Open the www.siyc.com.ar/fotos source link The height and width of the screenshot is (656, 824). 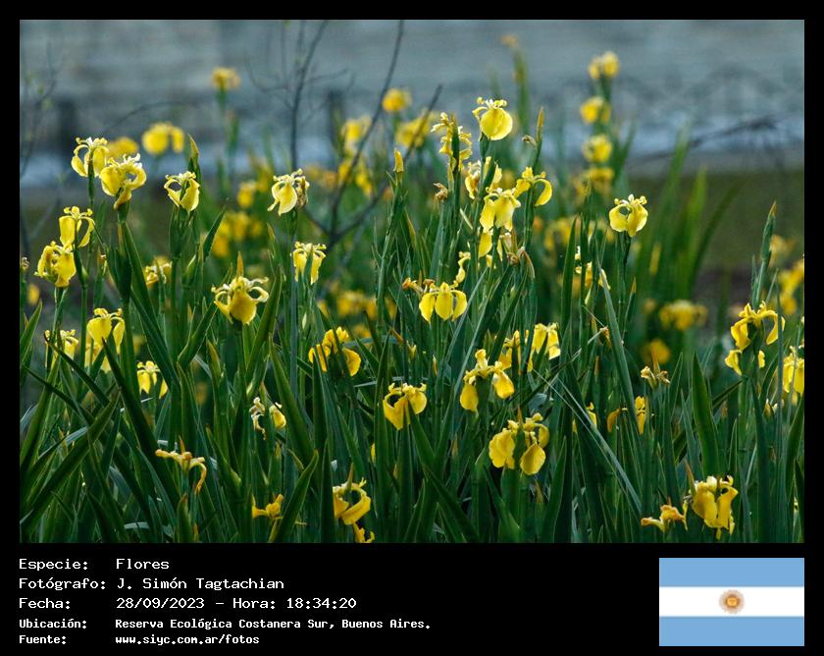point(186,639)
